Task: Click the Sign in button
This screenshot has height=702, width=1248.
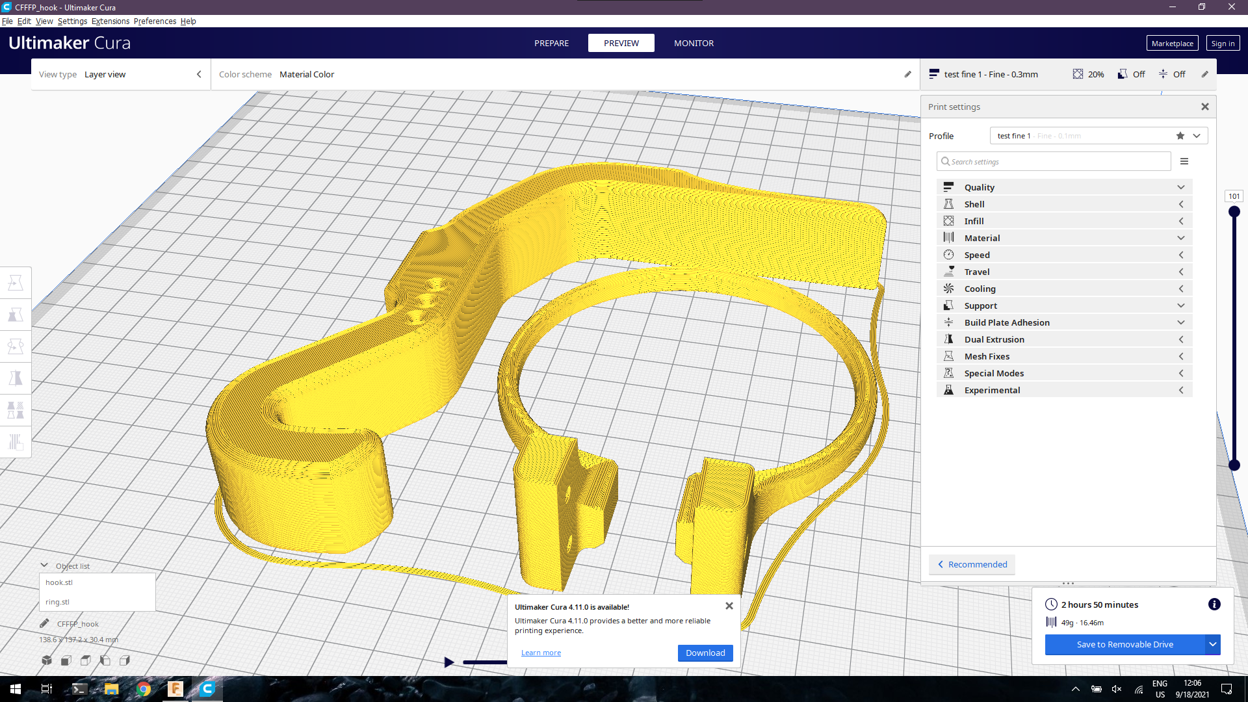Action: pyautogui.click(x=1223, y=43)
